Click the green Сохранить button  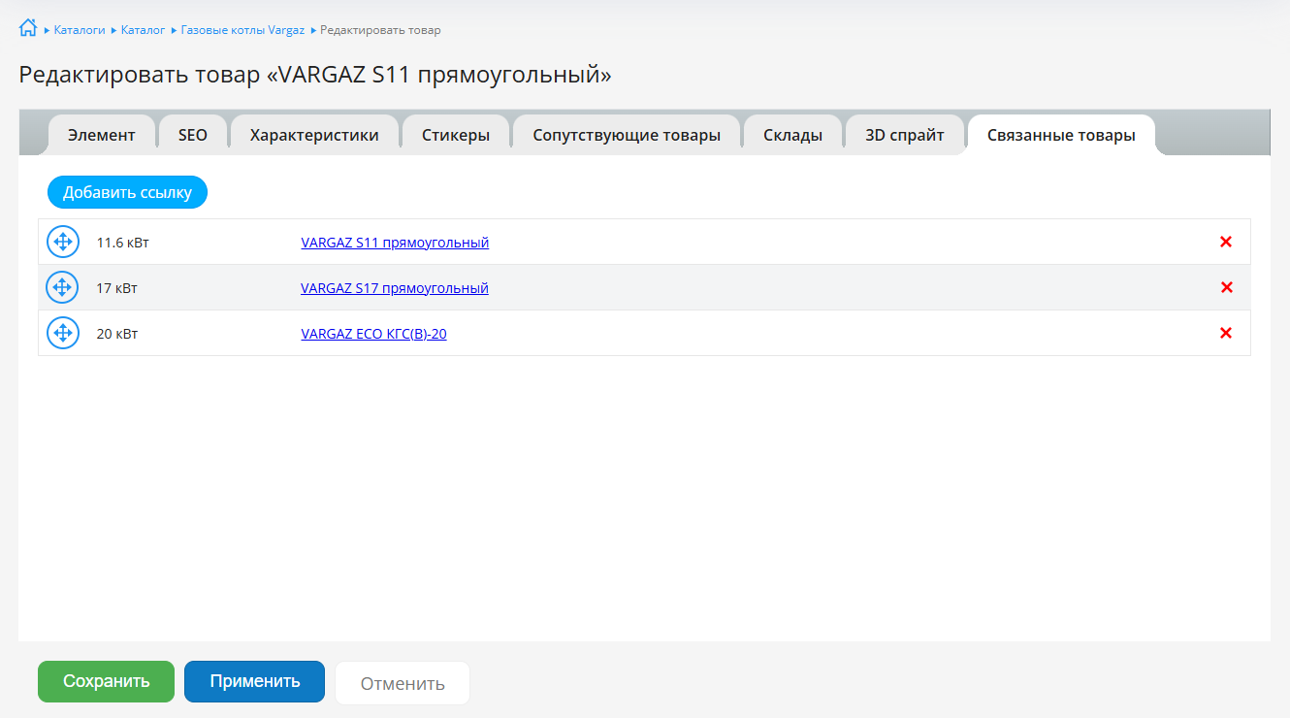click(x=107, y=681)
